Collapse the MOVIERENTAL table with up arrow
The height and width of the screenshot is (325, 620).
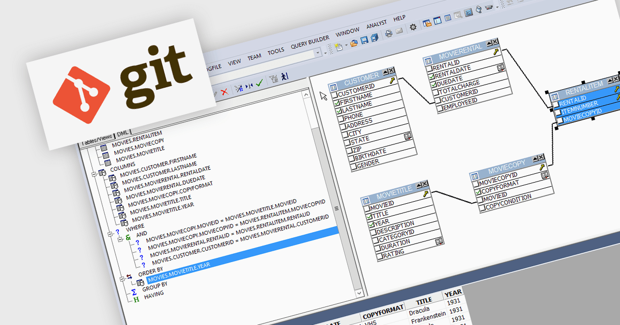[x=488, y=43]
